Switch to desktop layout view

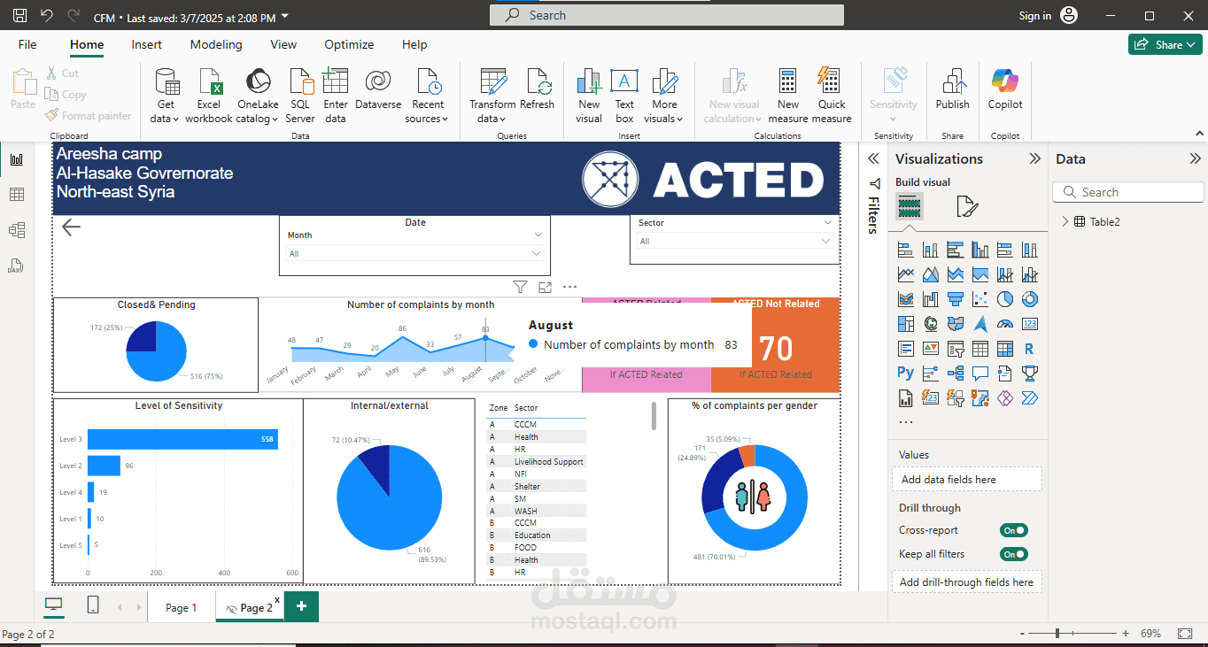[54, 605]
